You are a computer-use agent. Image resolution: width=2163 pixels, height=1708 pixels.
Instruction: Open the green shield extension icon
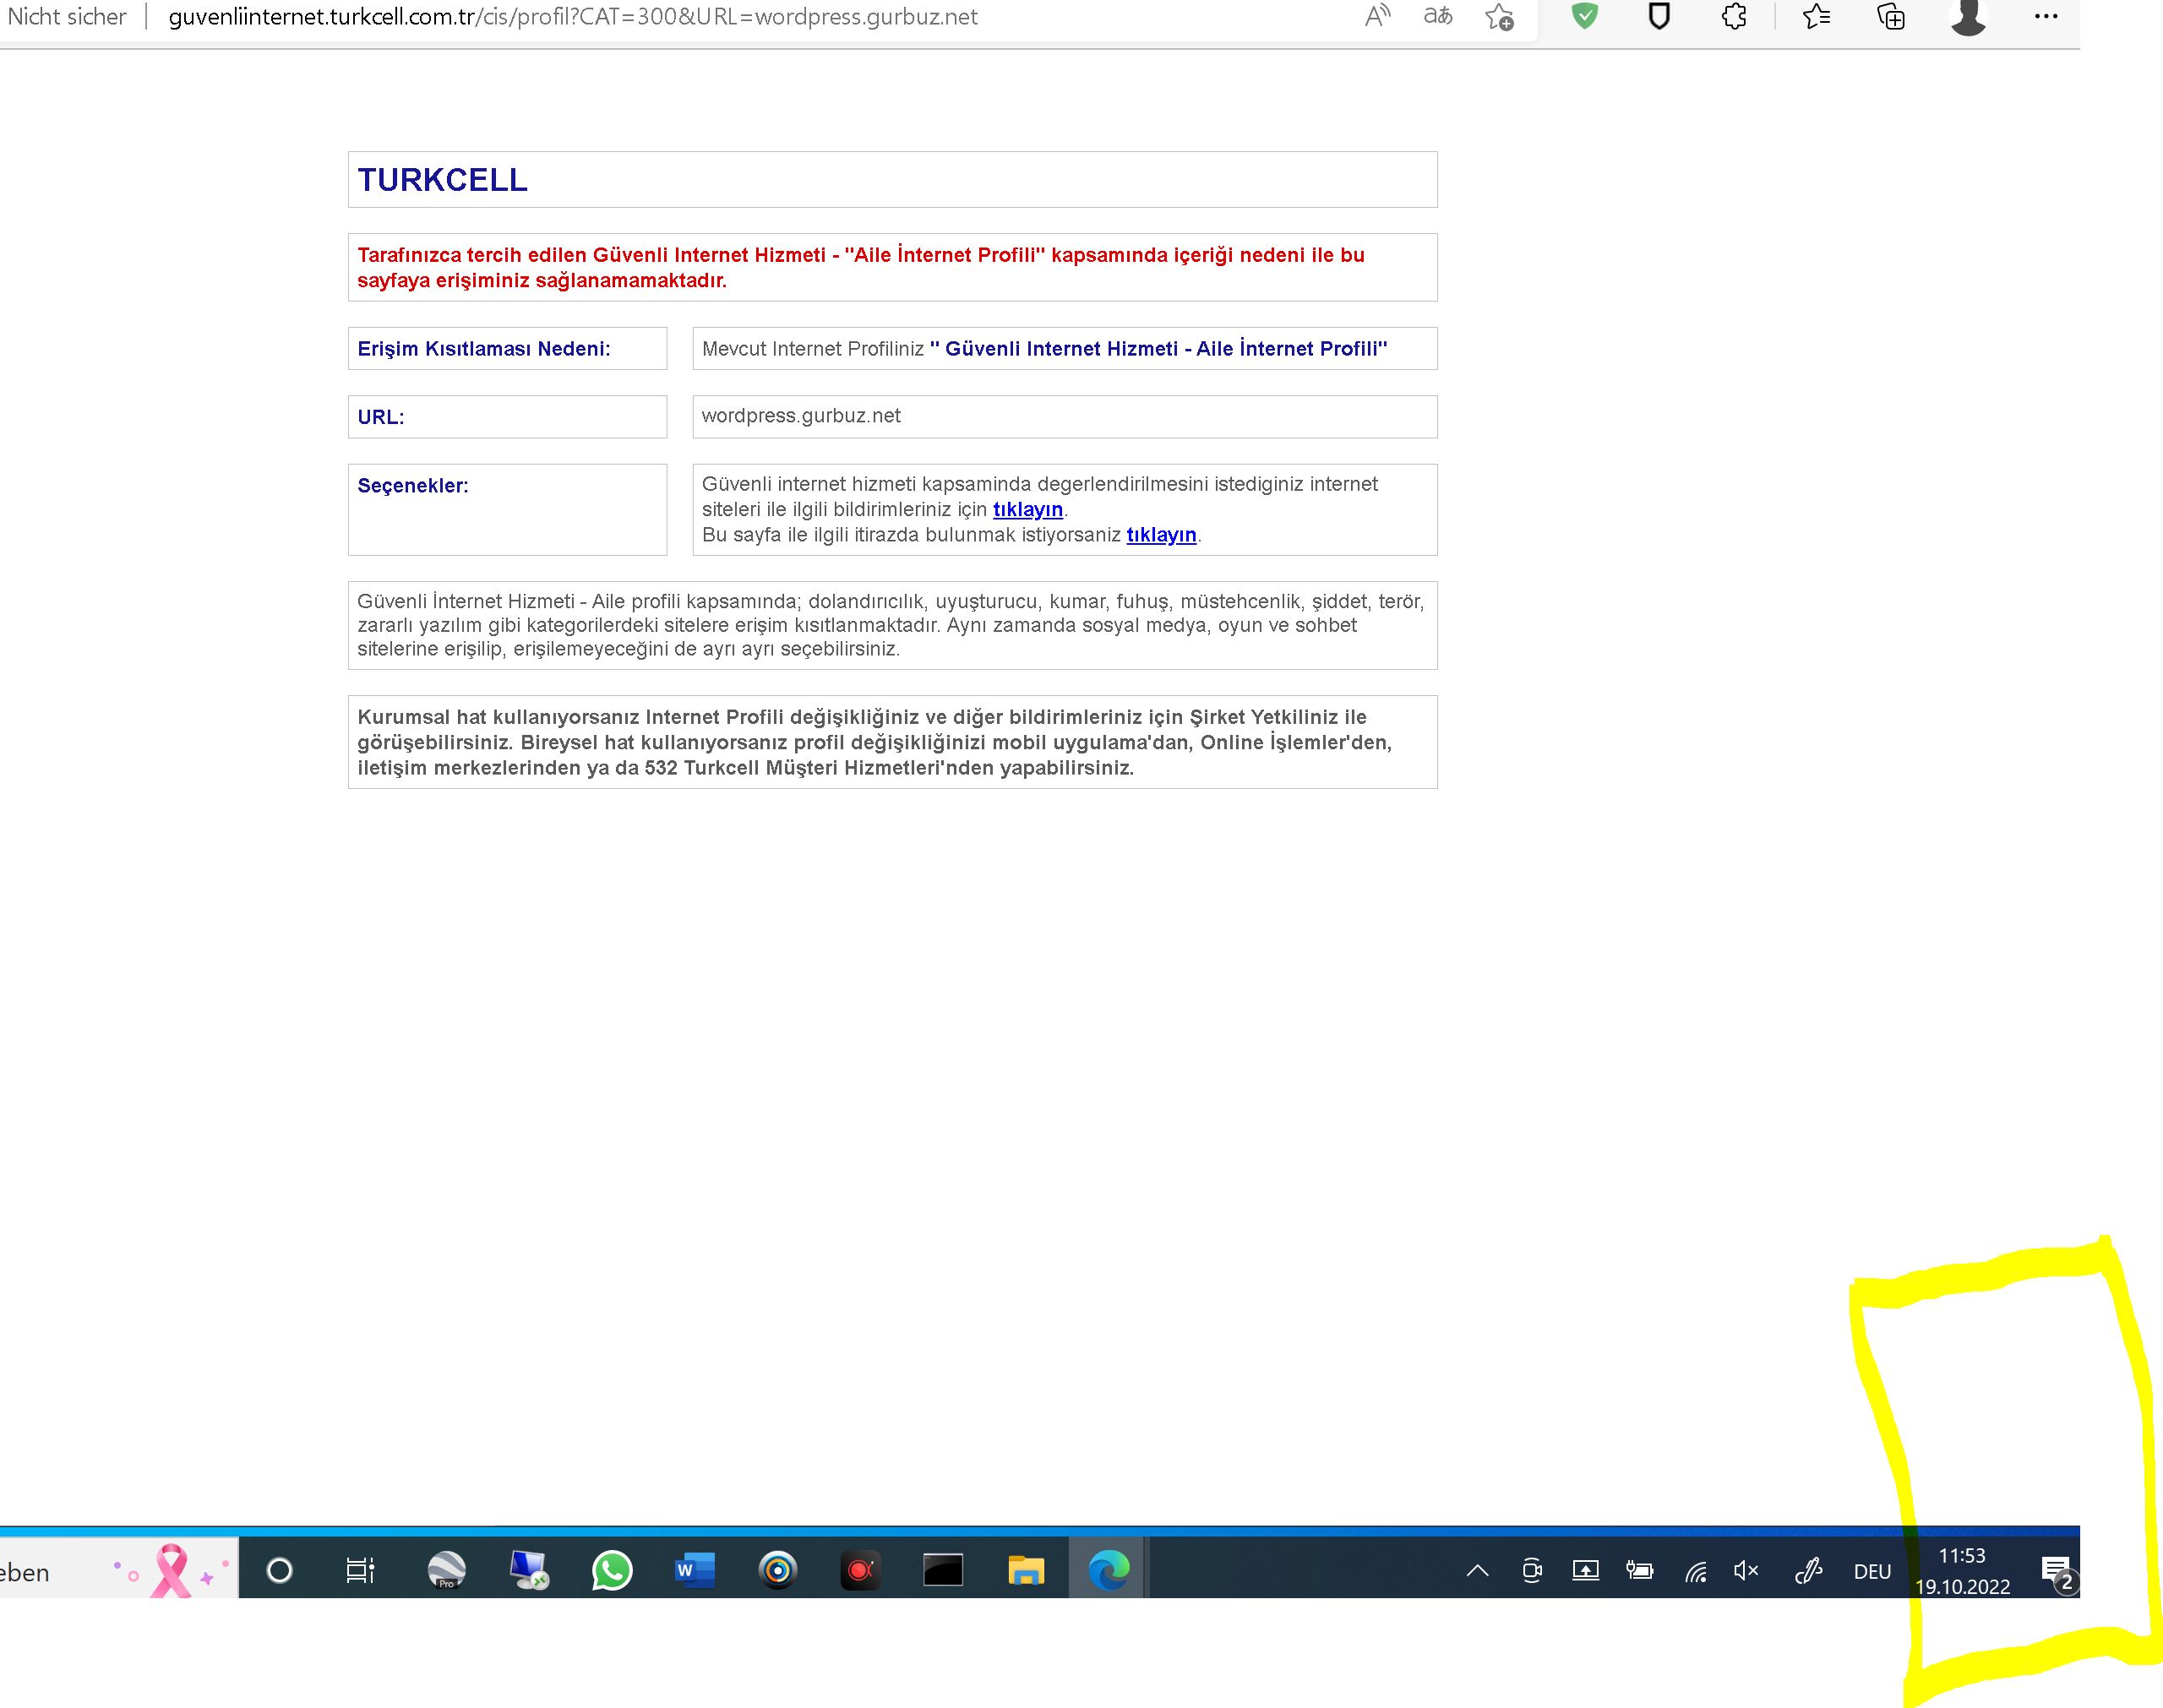[x=1585, y=16]
